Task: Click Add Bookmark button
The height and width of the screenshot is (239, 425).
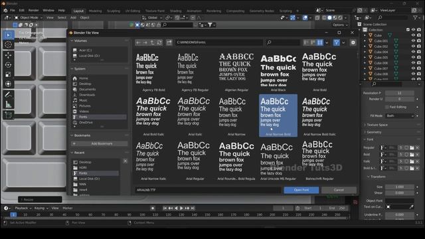Action: (99, 143)
